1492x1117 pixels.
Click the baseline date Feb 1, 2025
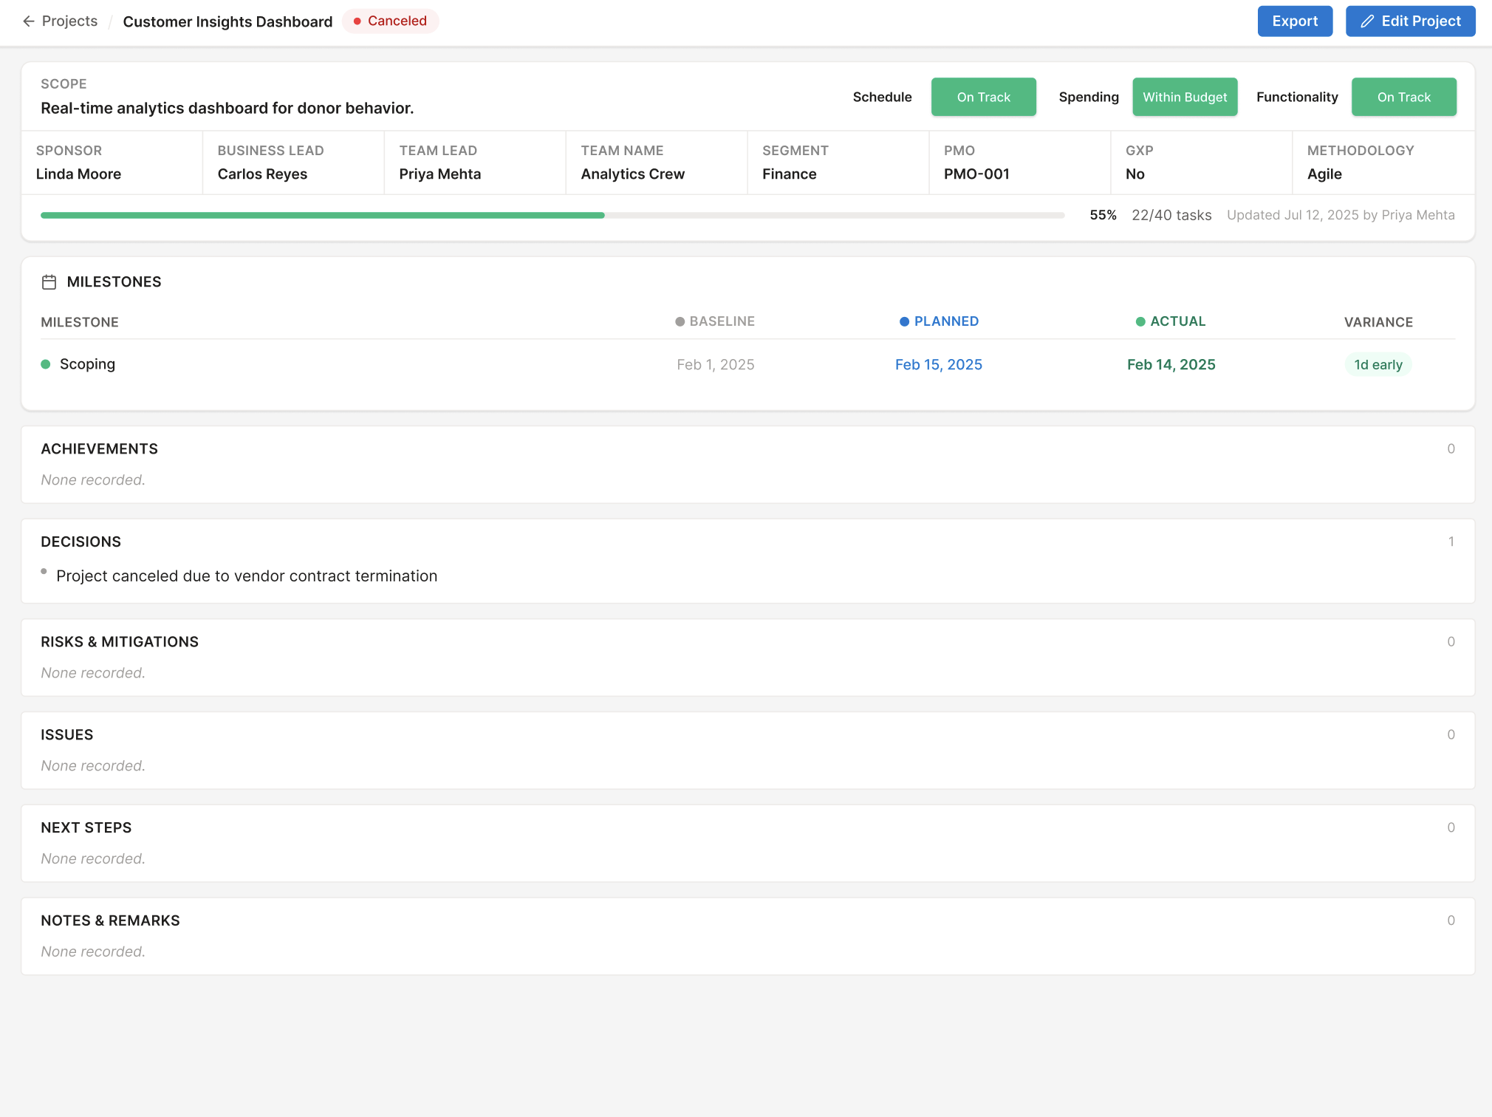pyautogui.click(x=715, y=365)
